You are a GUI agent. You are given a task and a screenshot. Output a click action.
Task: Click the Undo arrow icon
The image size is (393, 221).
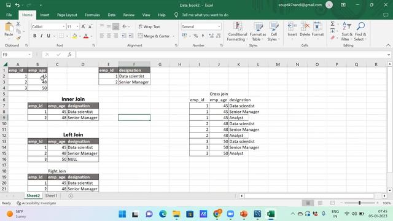[17, 5]
